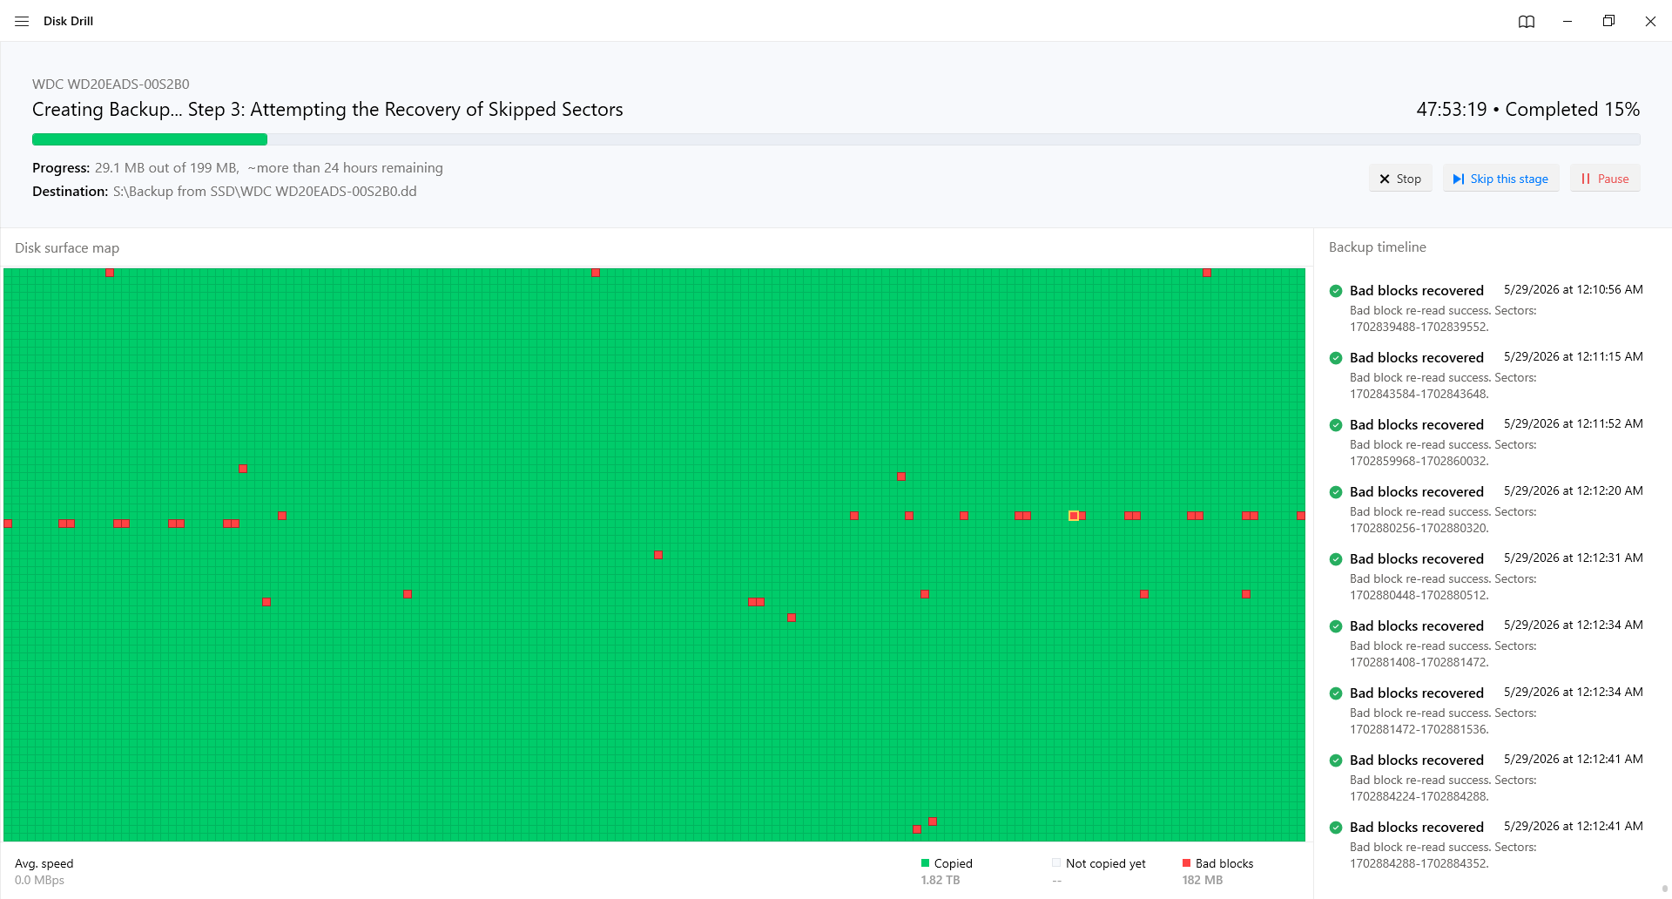
Task: Click the 182 MB bad blocks value
Action: 1203,880
